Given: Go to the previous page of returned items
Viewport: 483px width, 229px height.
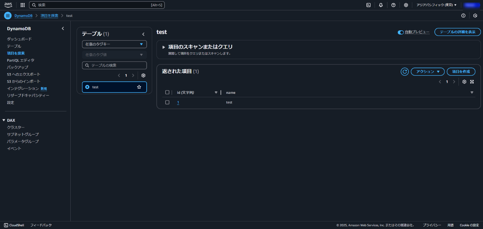Looking at the screenshot, I should (440, 82).
